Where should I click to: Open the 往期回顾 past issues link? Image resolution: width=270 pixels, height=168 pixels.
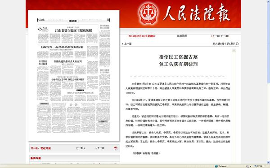[x=182, y=36]
